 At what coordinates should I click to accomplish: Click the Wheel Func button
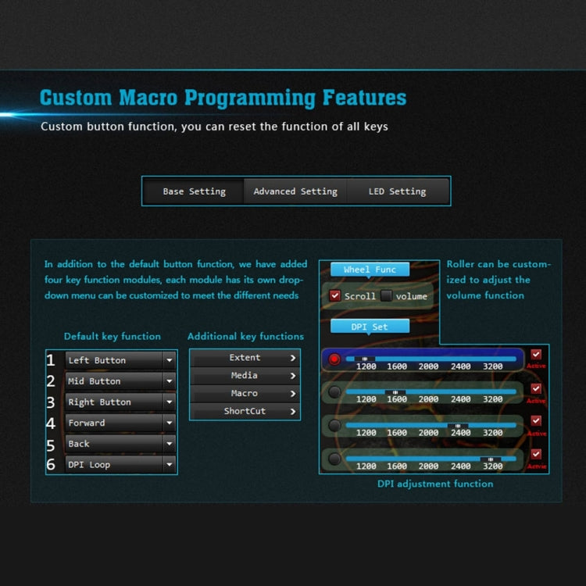tap(370, 270)
